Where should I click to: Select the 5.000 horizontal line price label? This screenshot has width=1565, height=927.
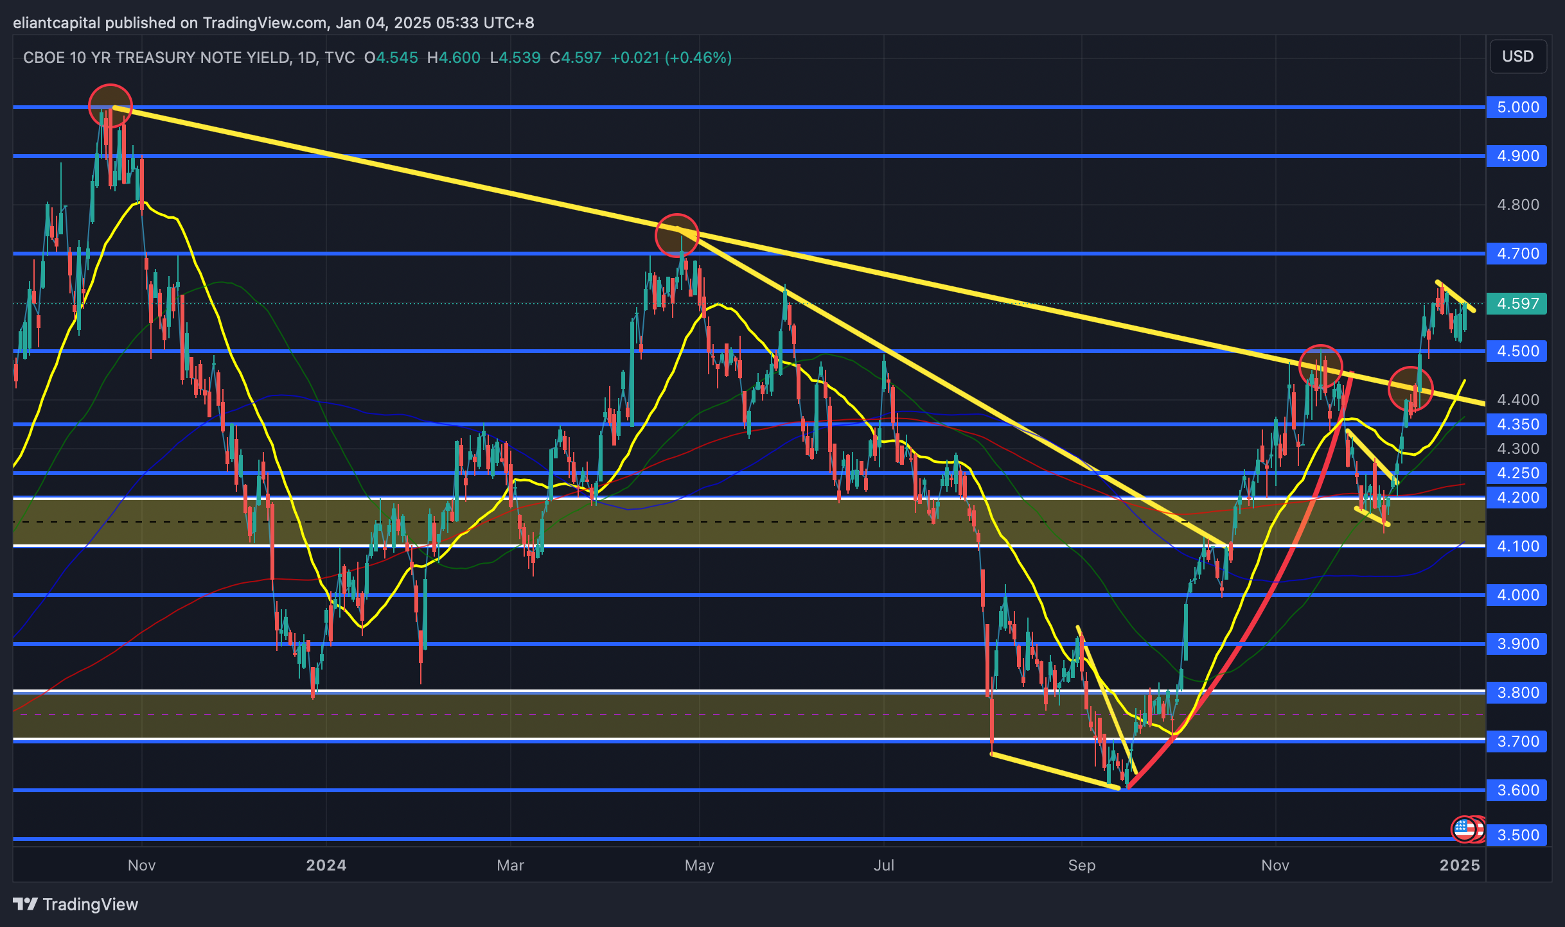tap(1517, 107)
